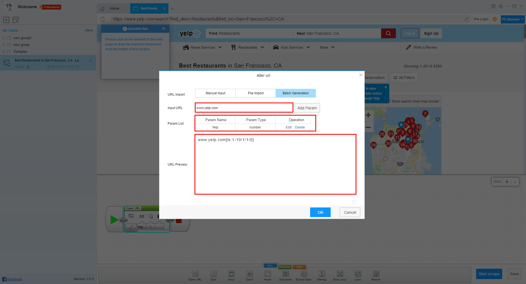Add the Branch component icon
Screen dimensions: 526x284
376,274
